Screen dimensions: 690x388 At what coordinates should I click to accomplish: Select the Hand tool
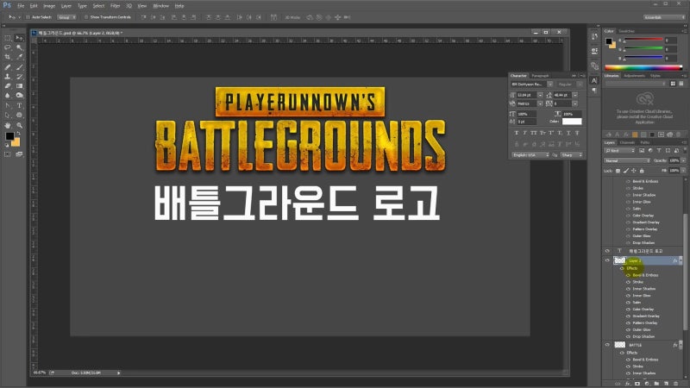point(8,125)
